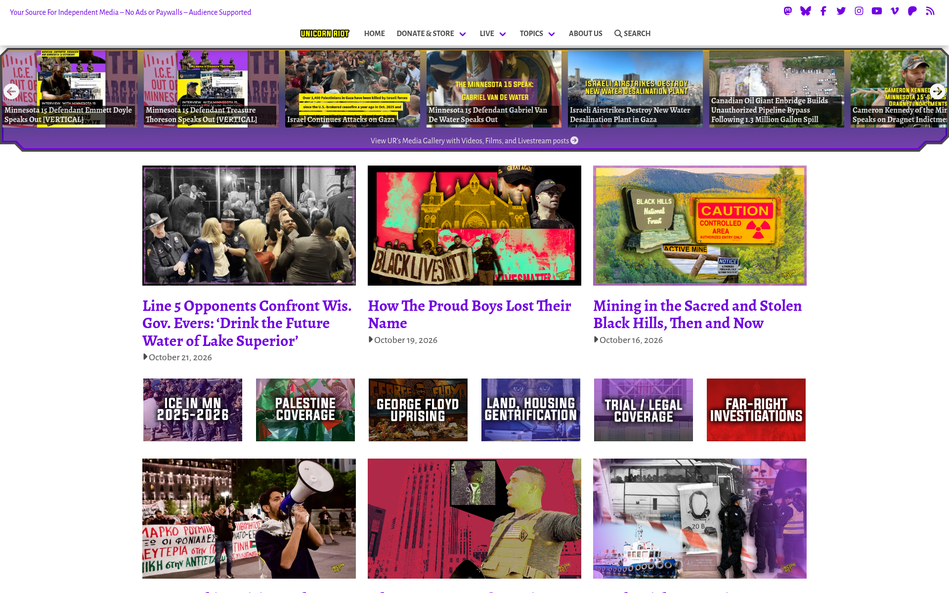Open the RSS feed icon

[930, 11]
